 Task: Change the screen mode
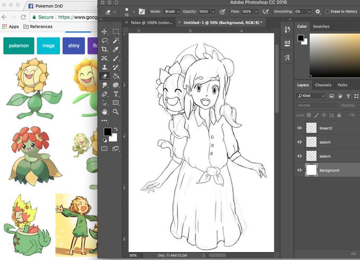coord(115,149)
